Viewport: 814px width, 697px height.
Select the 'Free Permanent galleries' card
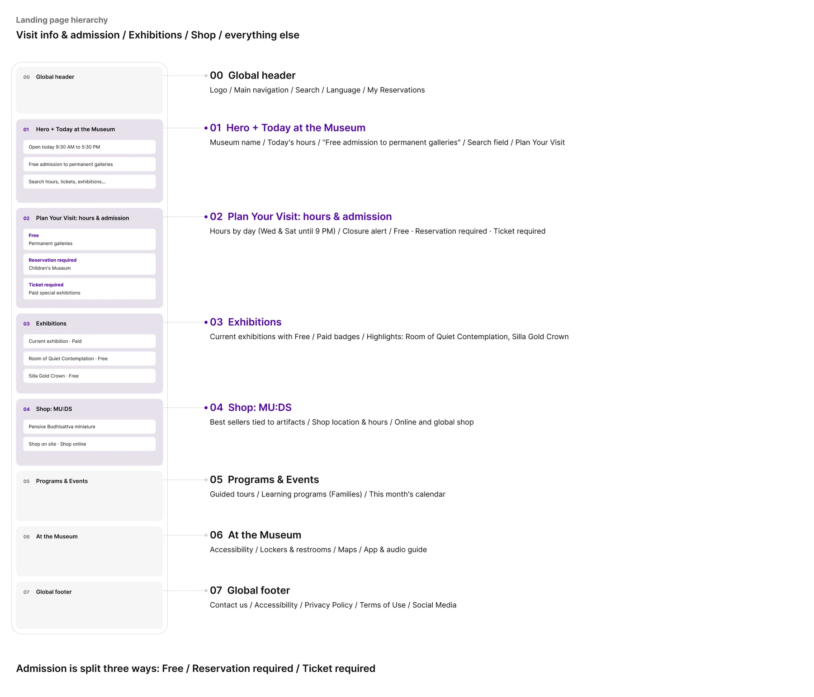click(89, 239)
